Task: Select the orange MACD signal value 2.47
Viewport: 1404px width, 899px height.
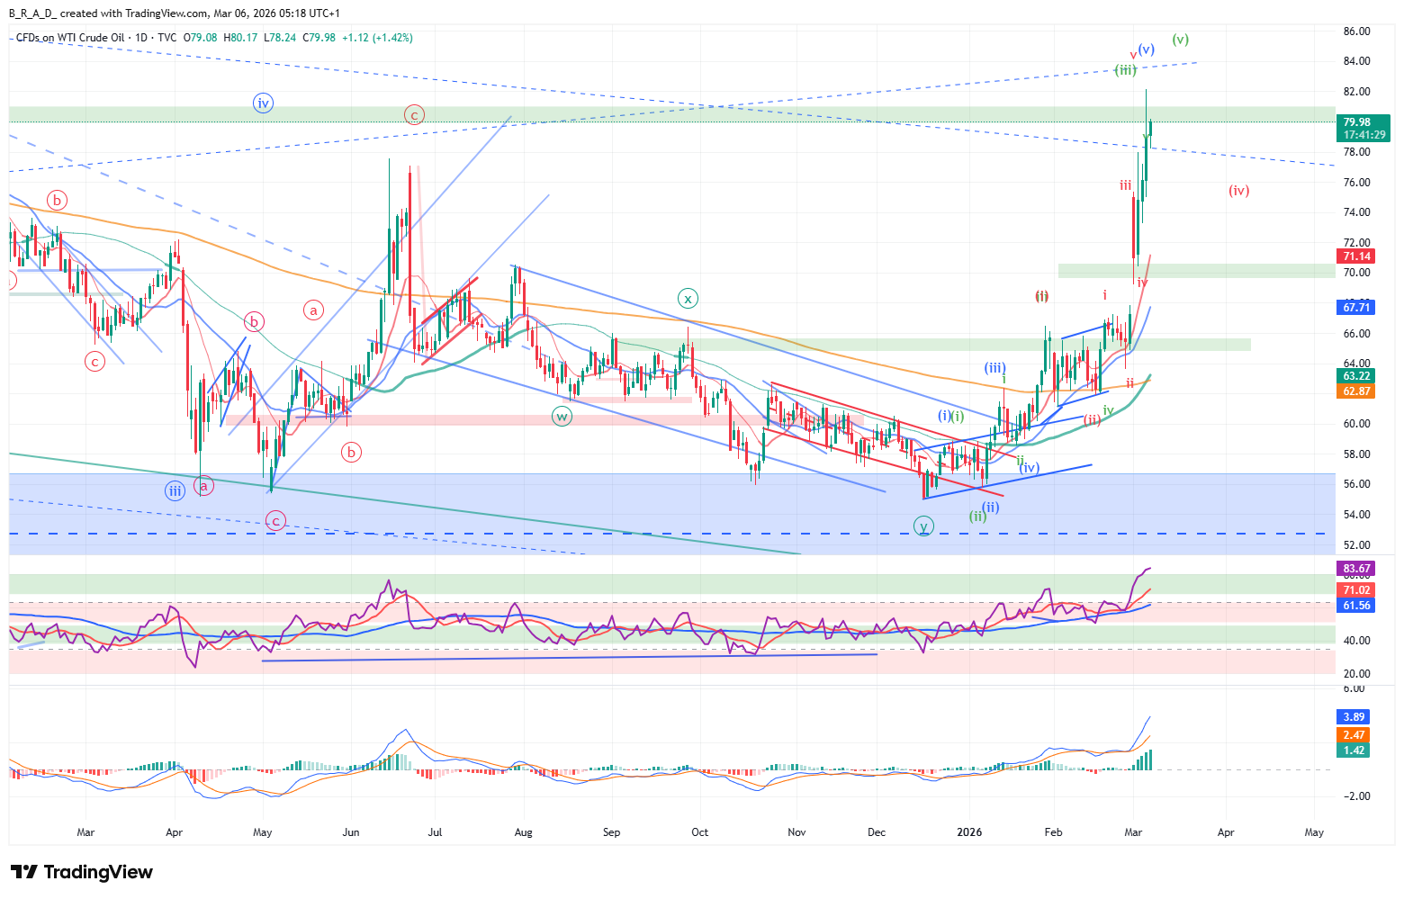Action: point(1354,735)
